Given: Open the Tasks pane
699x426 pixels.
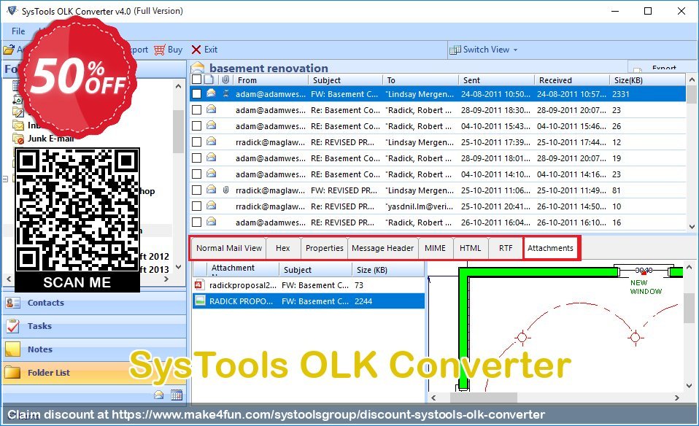Looking at the screenshot, I should (x=94, y=326).
